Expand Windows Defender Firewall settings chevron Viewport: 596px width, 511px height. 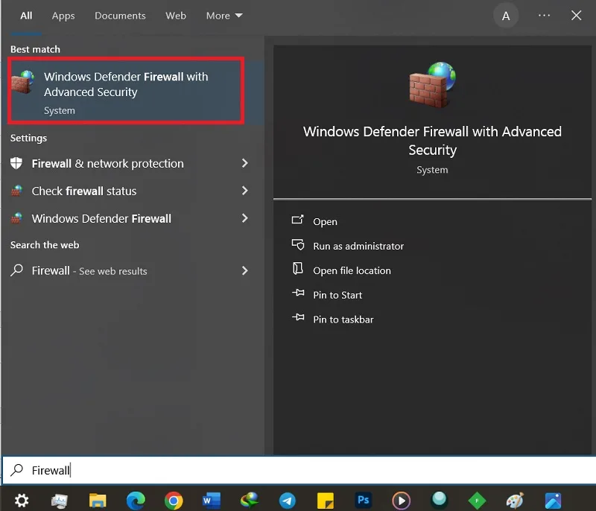[x=245, y=218]
